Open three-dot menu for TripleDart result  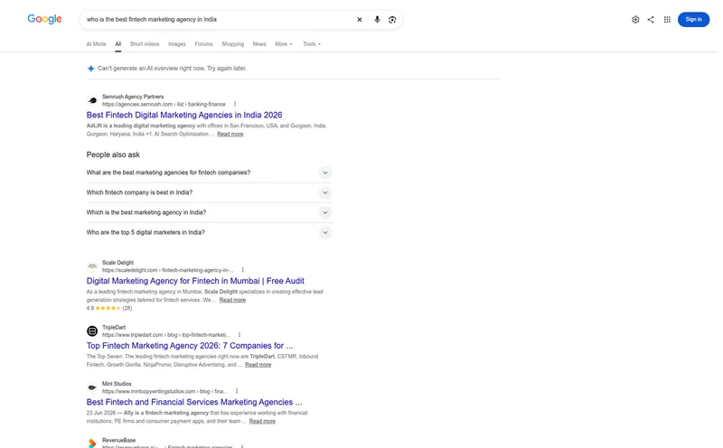pos(239,334)
